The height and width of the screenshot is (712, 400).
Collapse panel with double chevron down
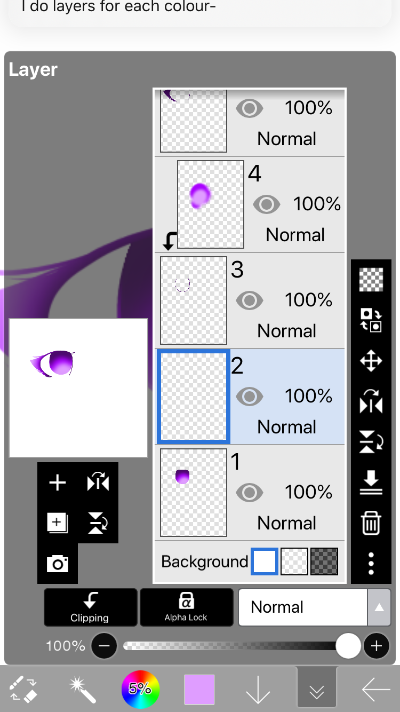(x=317, y=690)
